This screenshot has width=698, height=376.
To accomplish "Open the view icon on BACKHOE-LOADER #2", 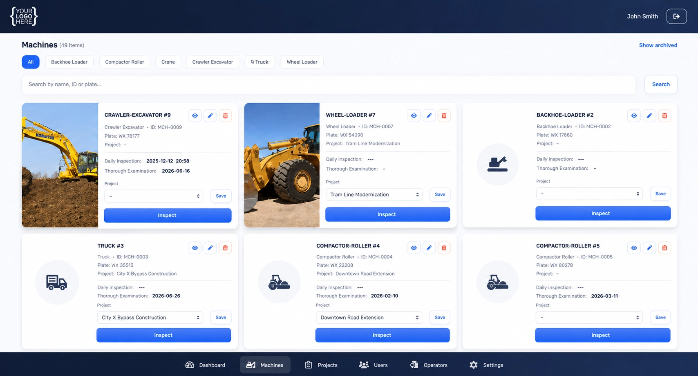I will (x=634, y=116).
